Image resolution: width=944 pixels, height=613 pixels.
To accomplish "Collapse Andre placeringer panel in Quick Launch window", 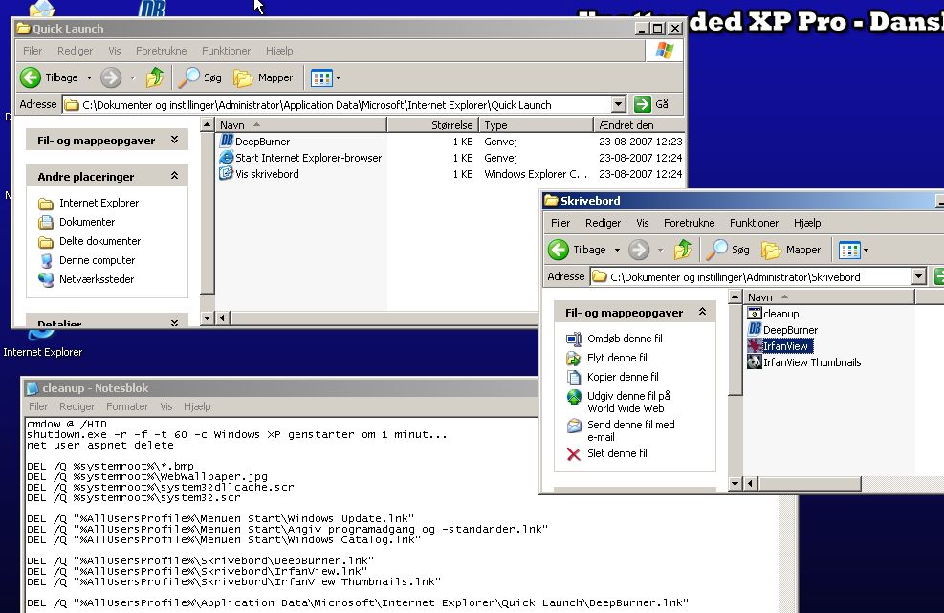I will coord(174,176).
